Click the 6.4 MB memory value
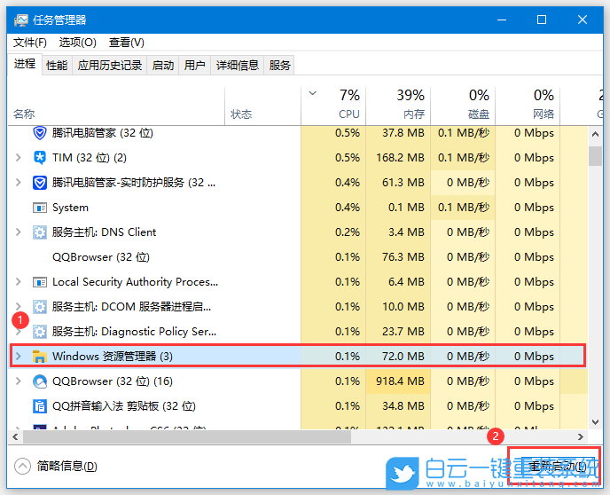This screenshot has width=610, height=495. click(x=406, y=282)
